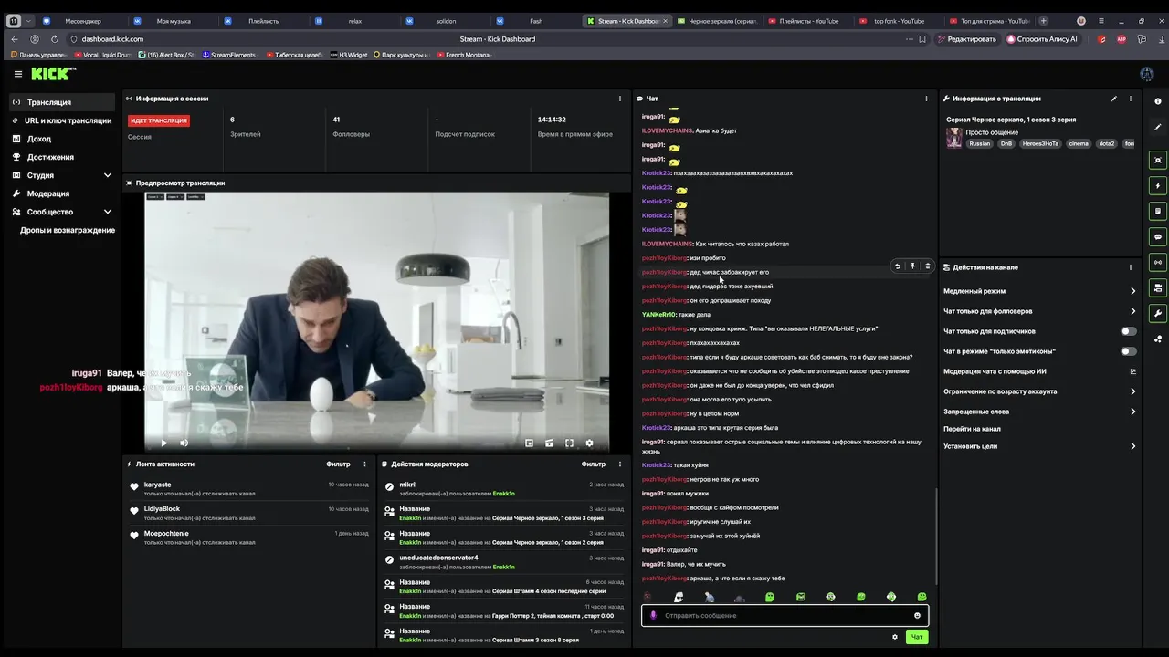Open chat settings gear icon
The height and width of the screenshot is (657, 1169).
click(x=895, y=637)
